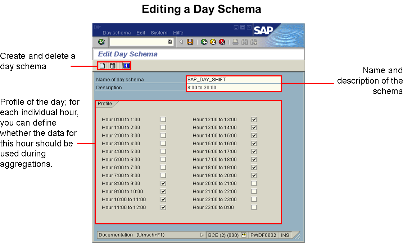Collapse the command field with left triangle
Image resolution: width=403 pixels, height=244 pixels.
pyautogui.click(x=181, y=42)
